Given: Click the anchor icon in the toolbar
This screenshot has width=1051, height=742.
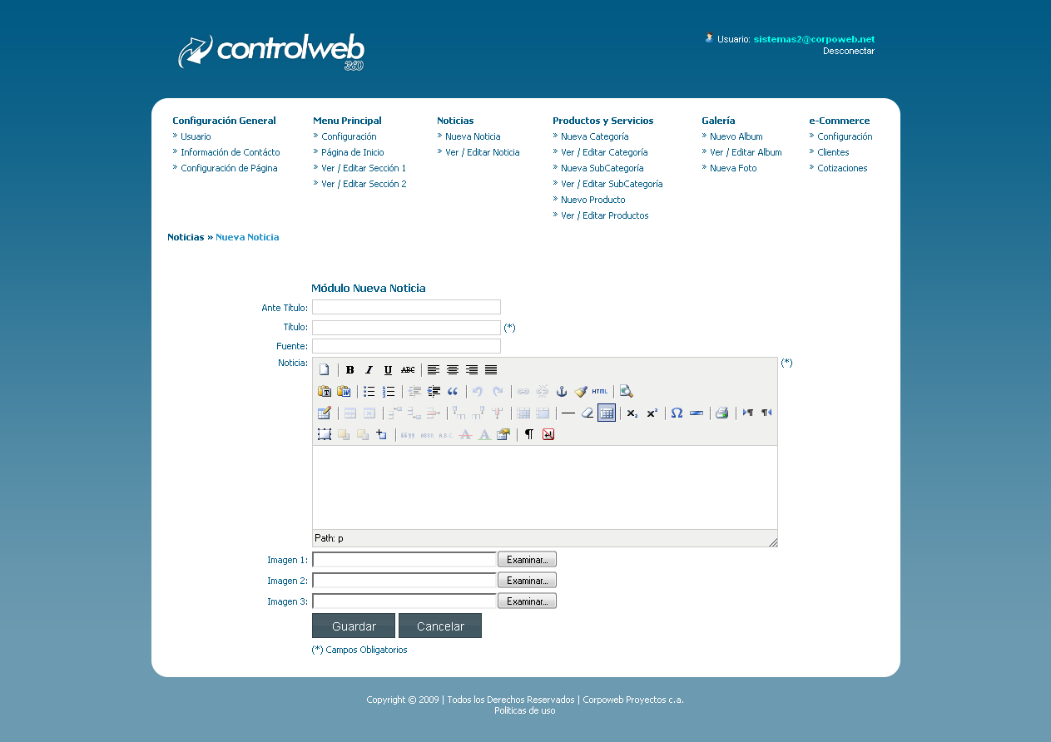Looking at the screenshot, I should (562, 392).
